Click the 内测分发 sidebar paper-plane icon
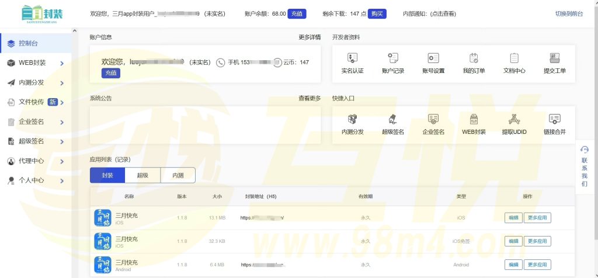Image resolution: width=598 pixels, height=278 pixels. (11, 83)
